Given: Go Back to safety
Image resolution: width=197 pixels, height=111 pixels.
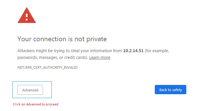Looking at the screenshot, I should pos(170,90).
